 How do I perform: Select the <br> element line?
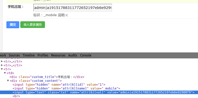tap(16, 96)
